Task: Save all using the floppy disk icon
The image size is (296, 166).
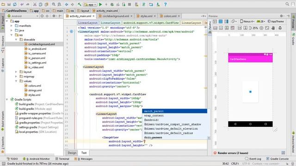Action: 9,4
